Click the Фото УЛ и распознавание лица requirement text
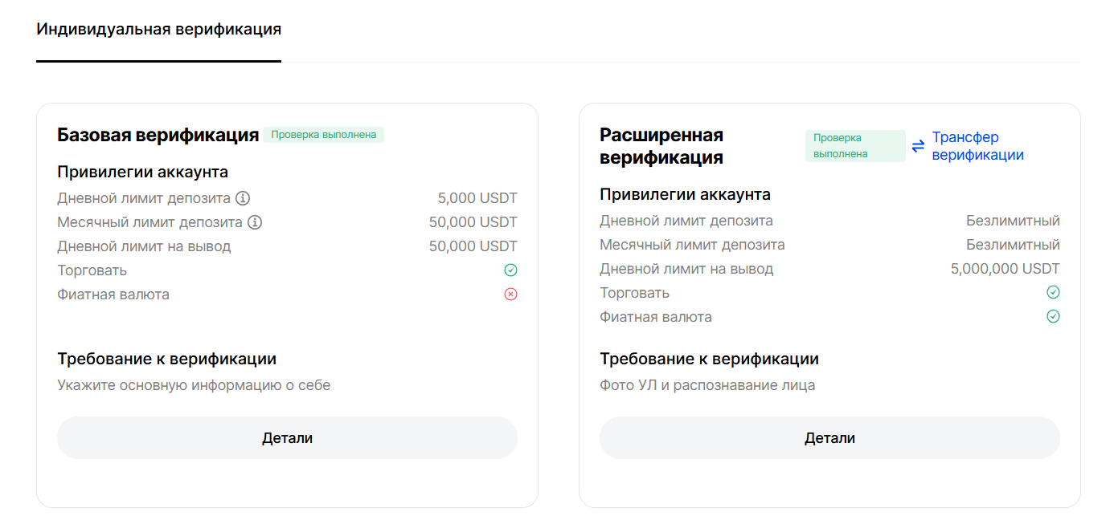 tap(707, 385)
